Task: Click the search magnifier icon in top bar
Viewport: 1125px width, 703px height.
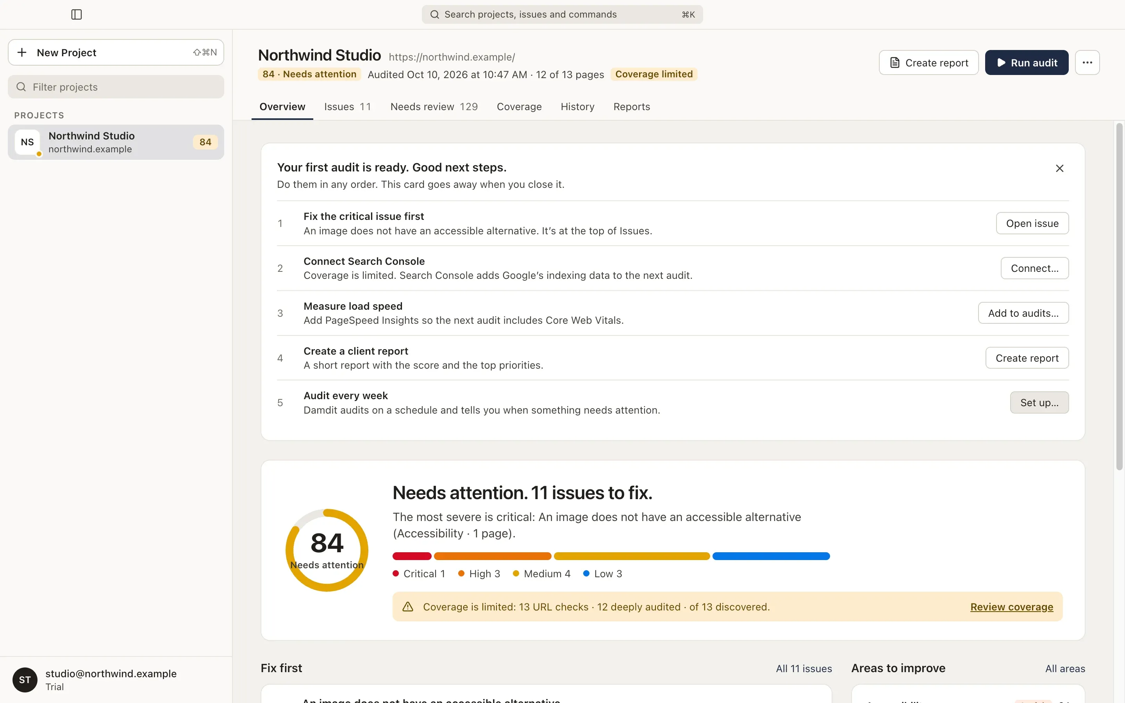Action: pos(434,14)
